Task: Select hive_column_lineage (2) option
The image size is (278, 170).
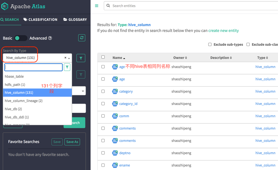Action: (x=37, y=101)
